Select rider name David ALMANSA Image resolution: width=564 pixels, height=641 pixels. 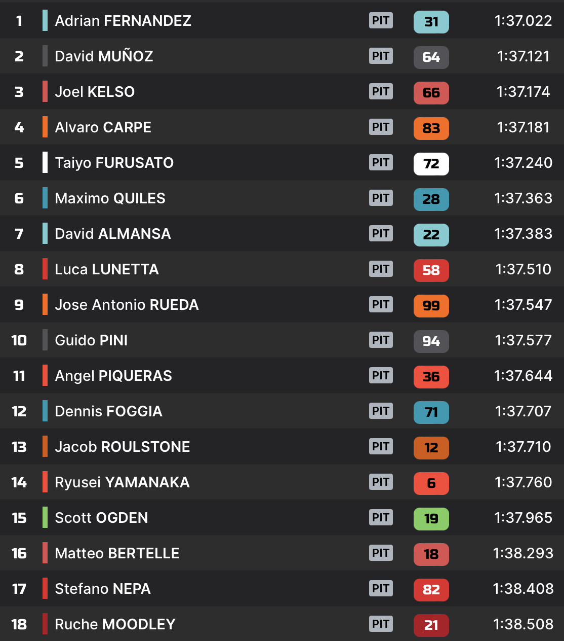coord(112,234)
